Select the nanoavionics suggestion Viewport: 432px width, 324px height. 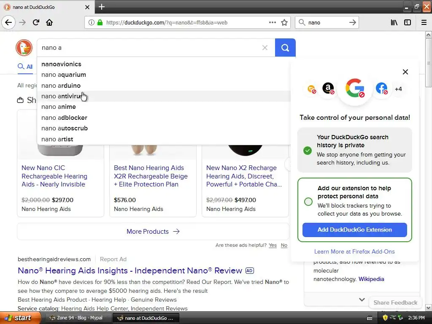click(164, 64)
